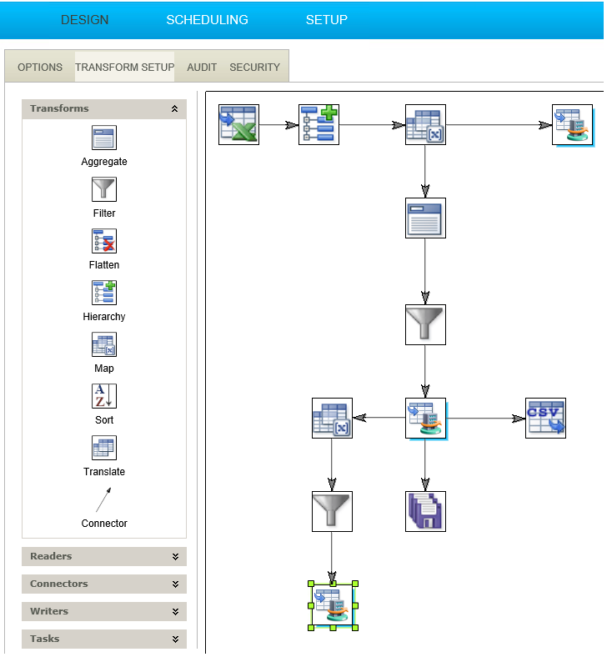Select the Flatten transform icon
The image size is (612, 662).
(x=104, y=241)
